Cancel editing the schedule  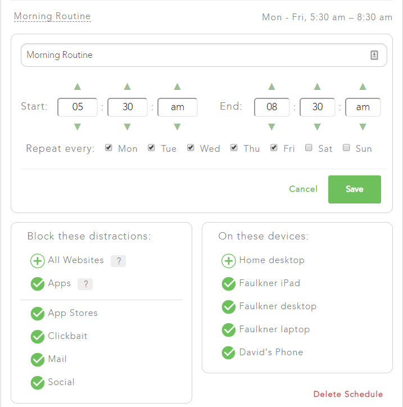click(x=303, y=189)
